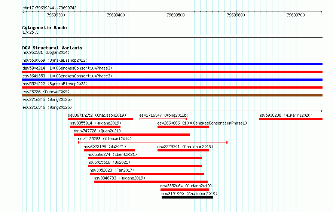Open the esv3641353 (1000GenomesConsortiumPhase3) label

tap(67, 76)
